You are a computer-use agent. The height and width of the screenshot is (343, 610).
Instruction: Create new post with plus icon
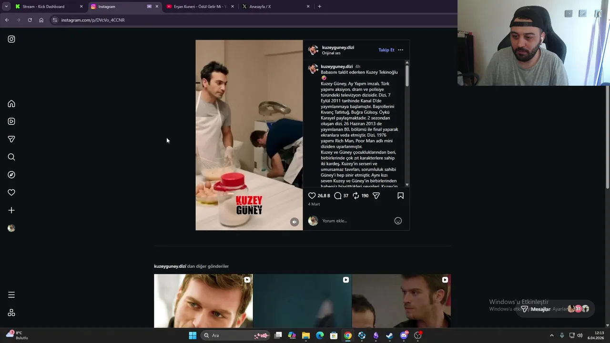tap(11, 210)
